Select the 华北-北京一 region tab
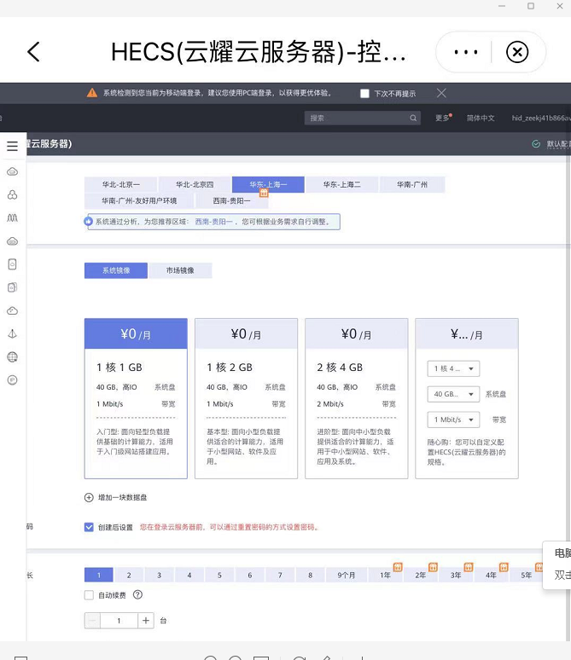 [x=121, y=184]
